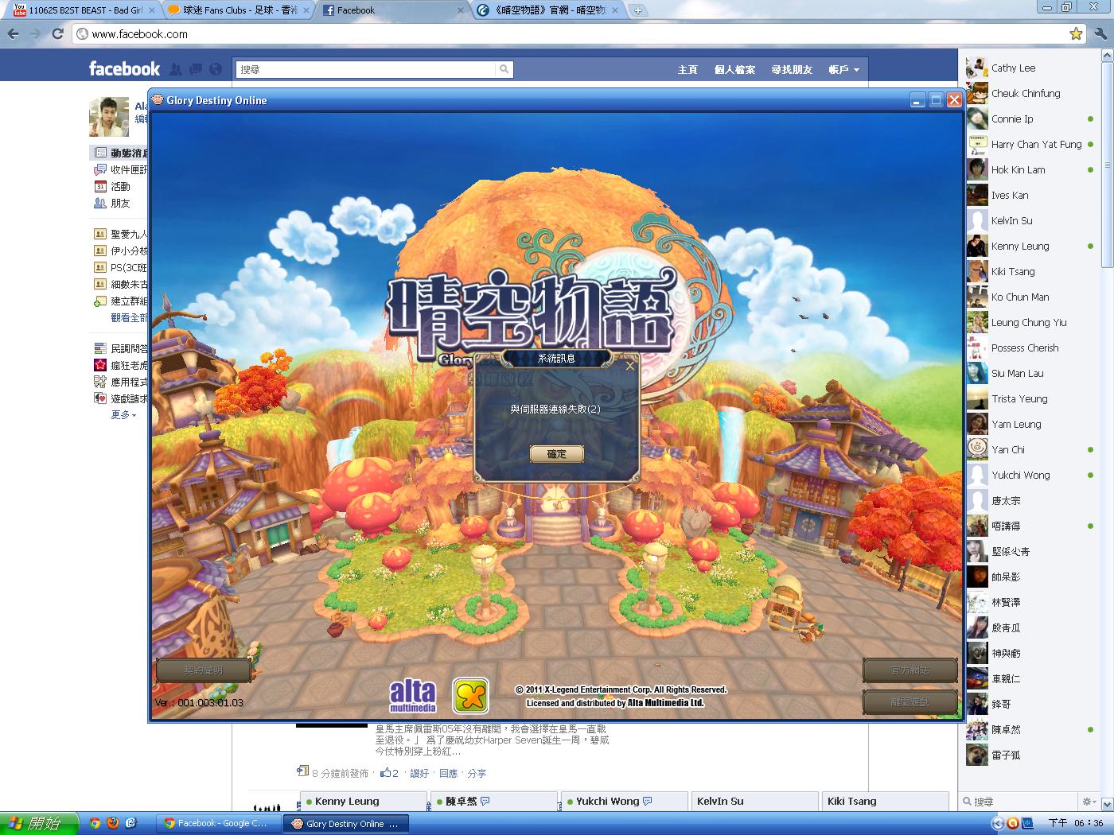Expand the 帳戶 account dropdown

843,70
